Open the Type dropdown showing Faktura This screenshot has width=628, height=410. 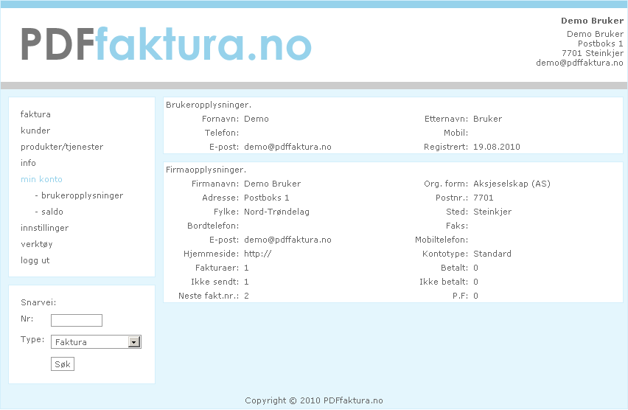[96, 342]
